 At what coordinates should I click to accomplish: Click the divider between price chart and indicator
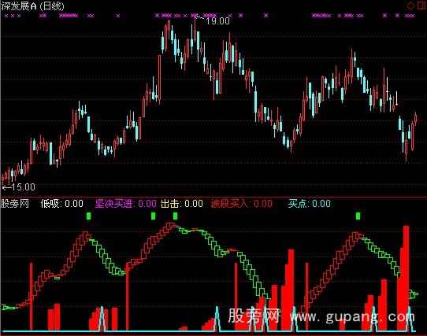point(213,197)
